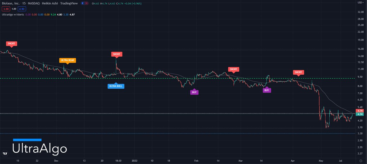Click the red 3.90 sell price button
367x164 pixels.
coord(6,9)
